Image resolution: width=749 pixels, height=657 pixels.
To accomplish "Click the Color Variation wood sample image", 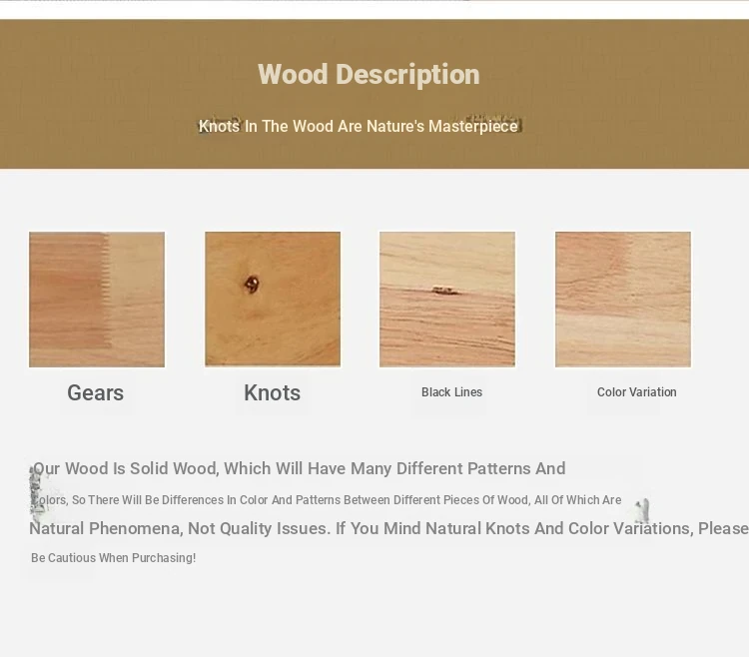I will [x=623, y=300].
